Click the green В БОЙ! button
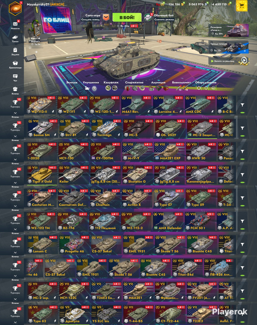 [127, 17]
